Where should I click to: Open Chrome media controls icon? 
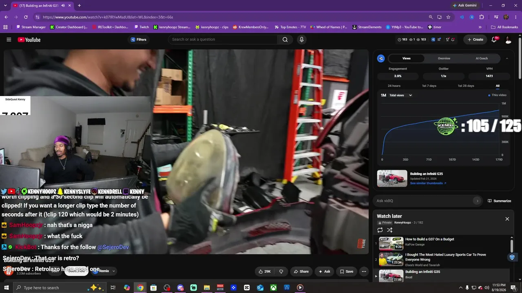[496, 17]
